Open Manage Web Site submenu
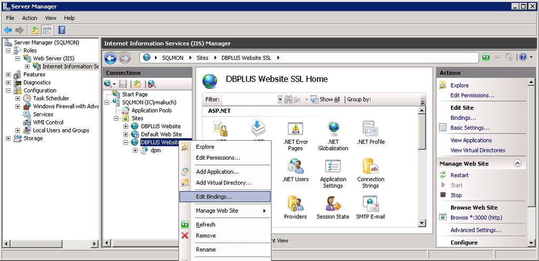This screenshot has height=261, width=539. [x=225, y=211]
